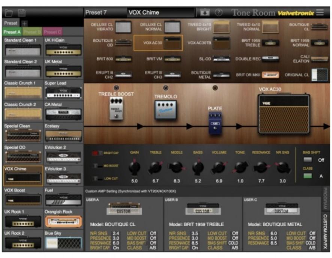The height and width of the screenshot is (258, 332).
Task: Click the save disk icon
Action: pyautogui.click(x=22, y=12)
